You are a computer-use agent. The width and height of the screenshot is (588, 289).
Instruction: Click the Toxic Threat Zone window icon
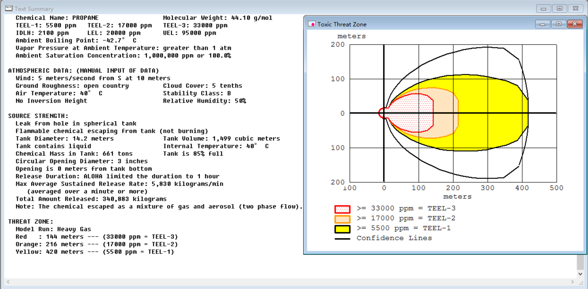click(312, 24)
